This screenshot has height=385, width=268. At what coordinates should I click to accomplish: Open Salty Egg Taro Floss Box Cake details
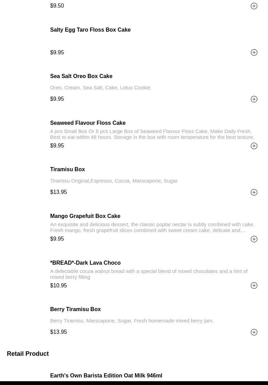90,30
